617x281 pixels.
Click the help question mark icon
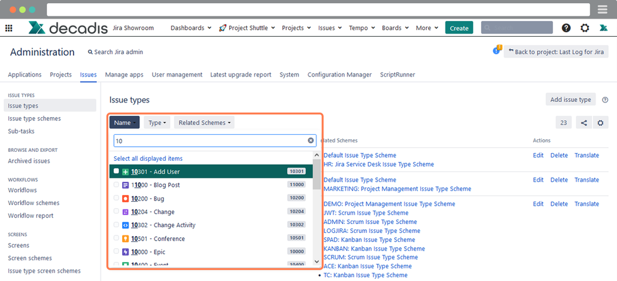click(x=566, y=28)
